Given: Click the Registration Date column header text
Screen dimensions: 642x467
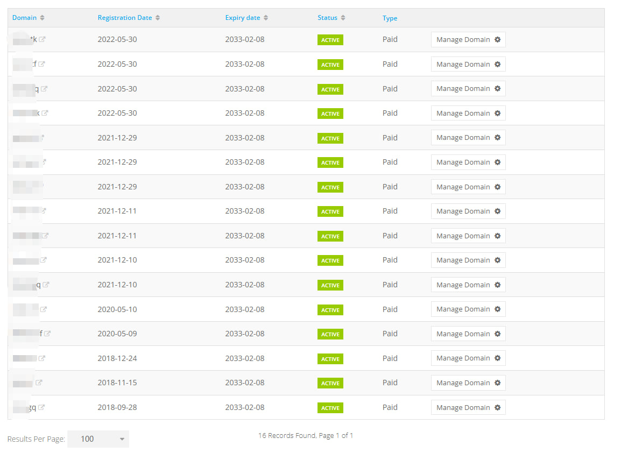Looking at the screenshot, I should pyautogui.click(x=125, y=18).
